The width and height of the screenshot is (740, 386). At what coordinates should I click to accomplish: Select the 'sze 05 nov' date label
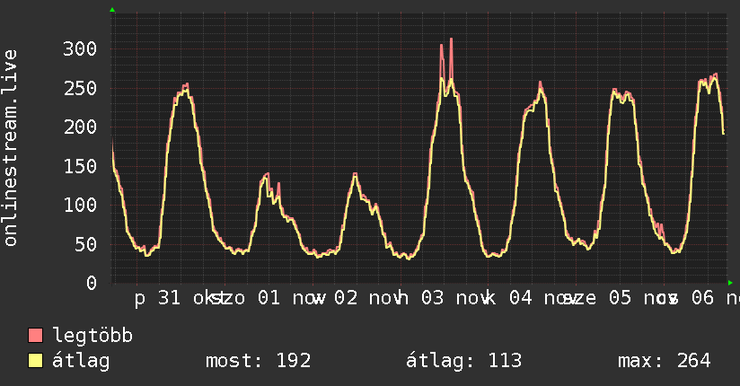[x=612, y=297]
